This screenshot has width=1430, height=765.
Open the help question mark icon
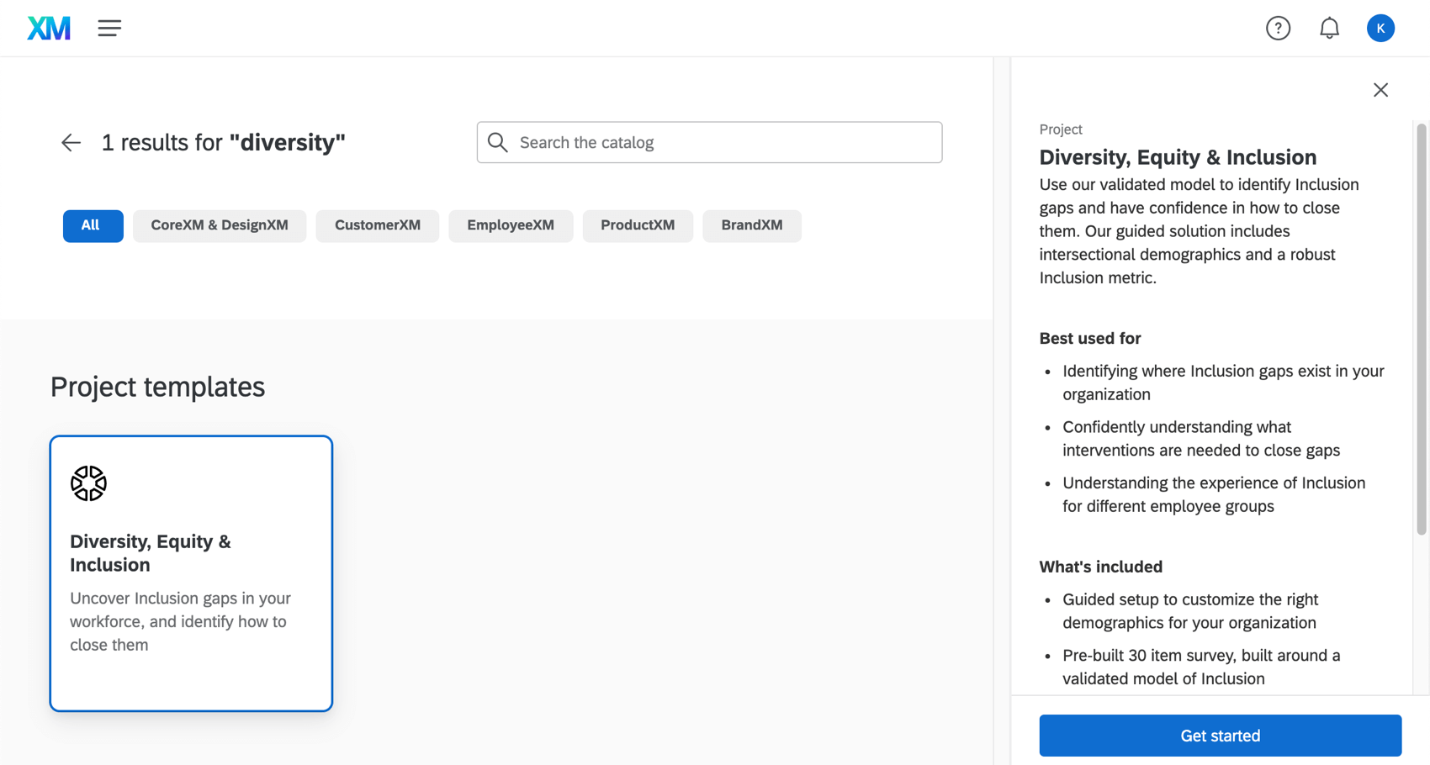tap(1278, 29)
